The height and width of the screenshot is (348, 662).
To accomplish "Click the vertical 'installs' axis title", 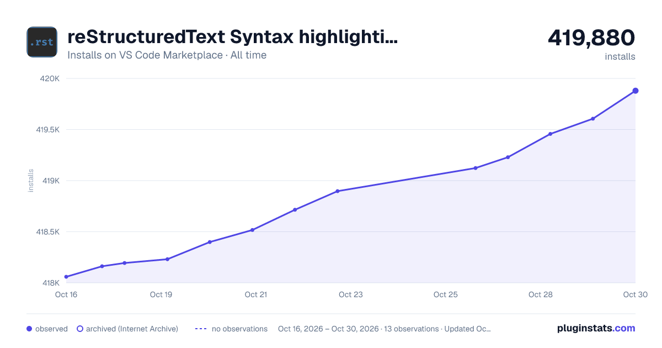I will 31,181.
